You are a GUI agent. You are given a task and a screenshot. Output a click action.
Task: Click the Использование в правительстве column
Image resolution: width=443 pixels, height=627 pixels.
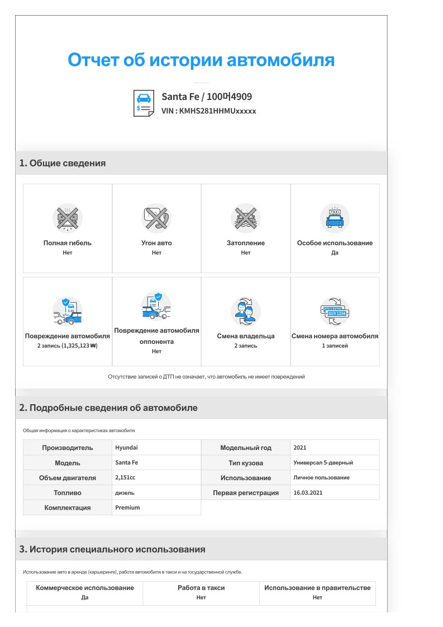pyautogui.click(x=317, y=592)
